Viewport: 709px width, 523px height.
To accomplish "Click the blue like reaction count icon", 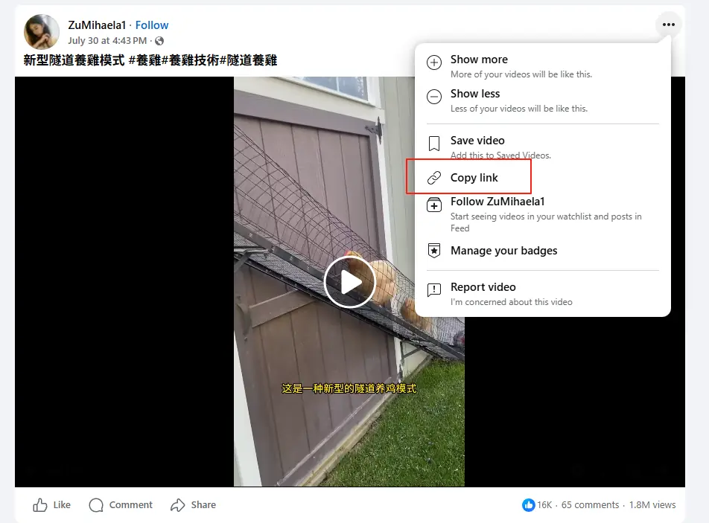I will coord(529,505).
